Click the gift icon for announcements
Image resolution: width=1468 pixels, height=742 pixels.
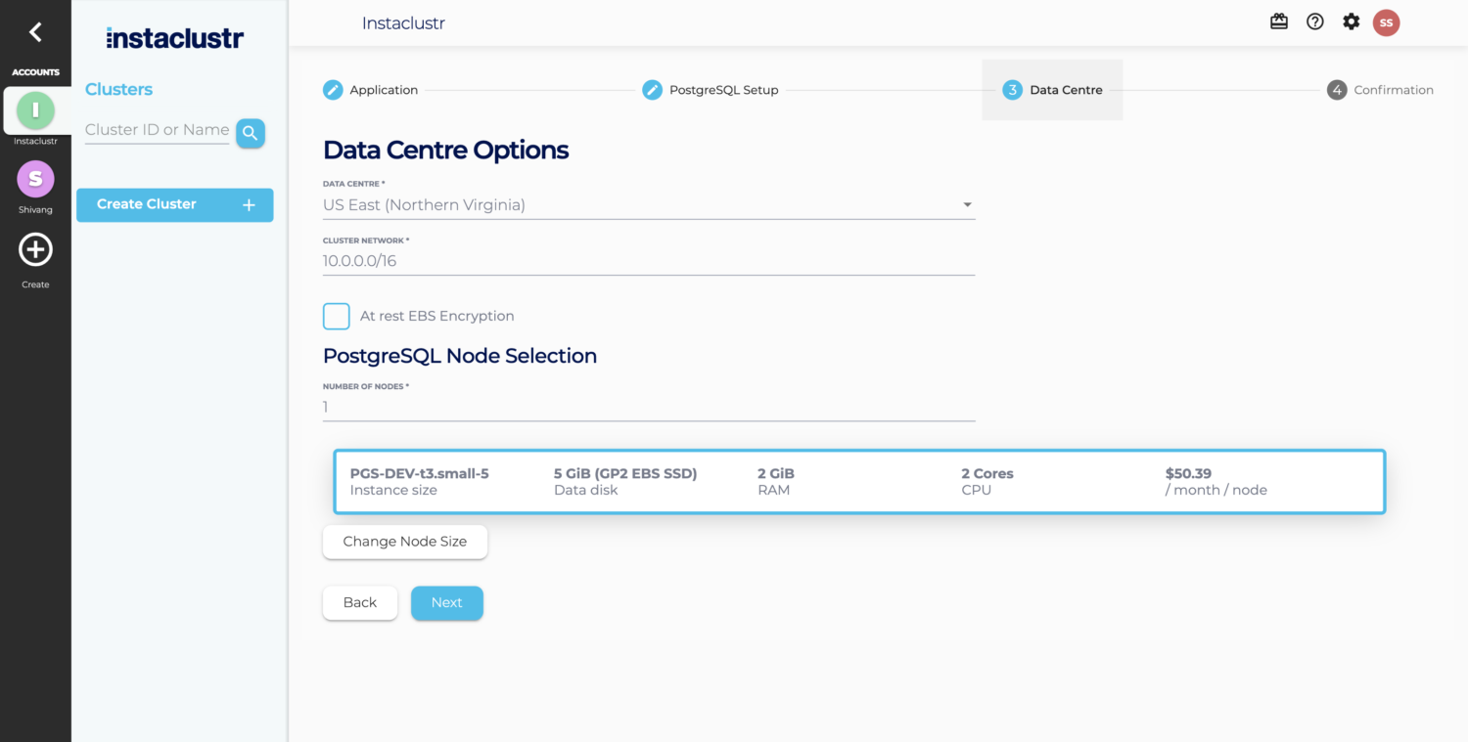1279,21
